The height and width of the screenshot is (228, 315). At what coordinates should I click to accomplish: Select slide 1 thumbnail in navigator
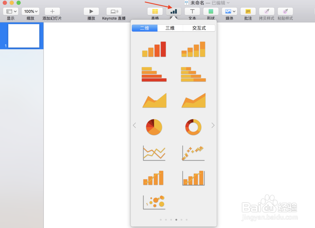coord(24,36)
